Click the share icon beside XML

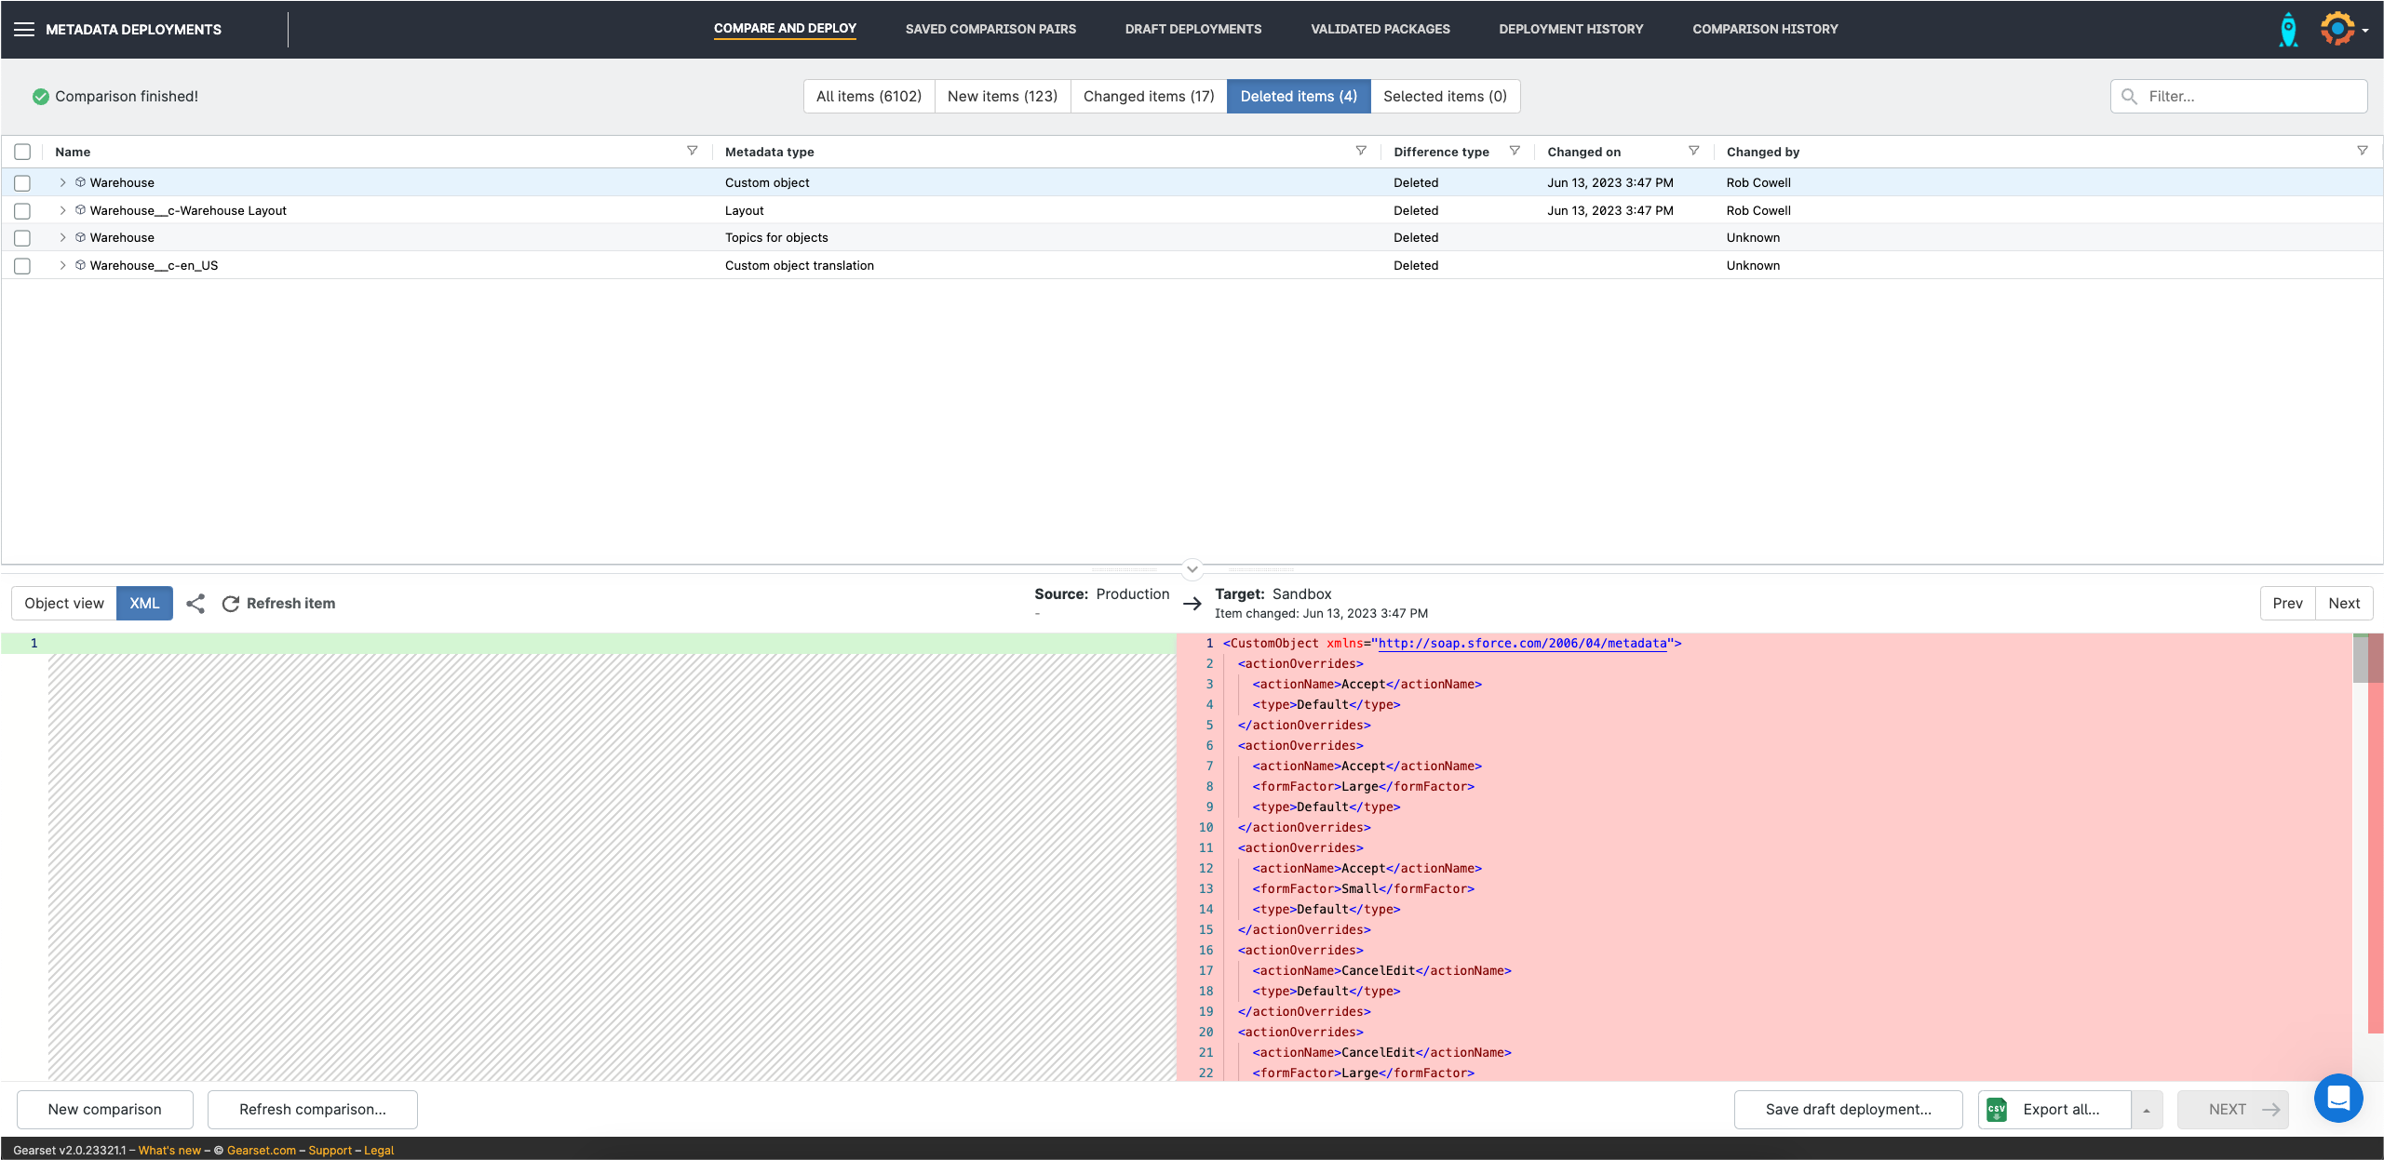click(x=195, y=604)
